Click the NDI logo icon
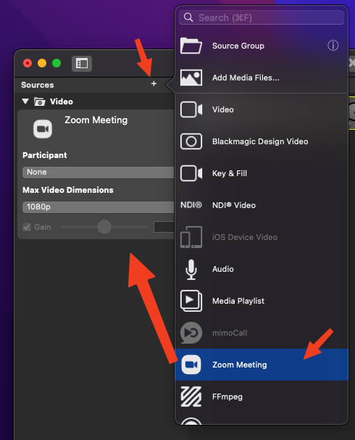 coord(191,205)
